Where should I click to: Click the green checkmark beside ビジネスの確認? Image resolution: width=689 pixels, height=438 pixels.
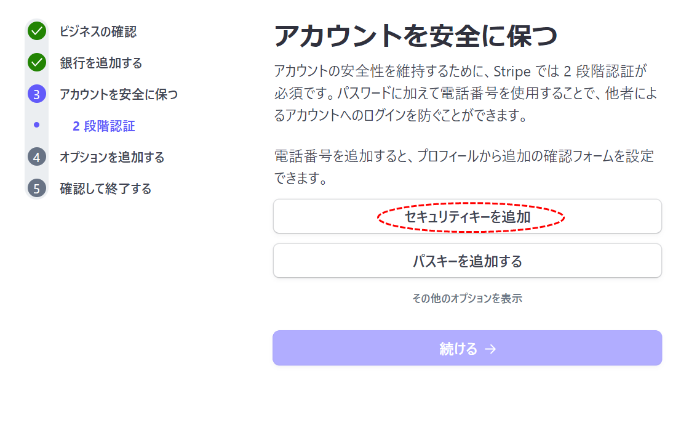[37, 31]
